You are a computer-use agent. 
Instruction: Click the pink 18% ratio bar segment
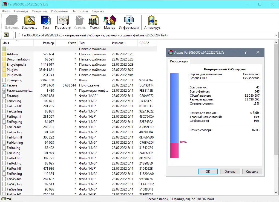[174, 151]
